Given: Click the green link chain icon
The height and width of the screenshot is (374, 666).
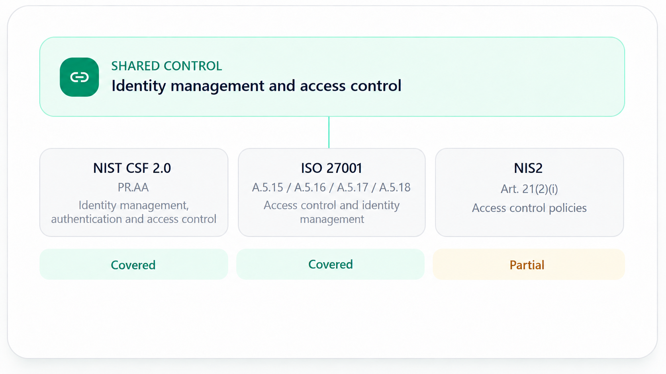Looking at the screenshot, I should click(79, 77).
